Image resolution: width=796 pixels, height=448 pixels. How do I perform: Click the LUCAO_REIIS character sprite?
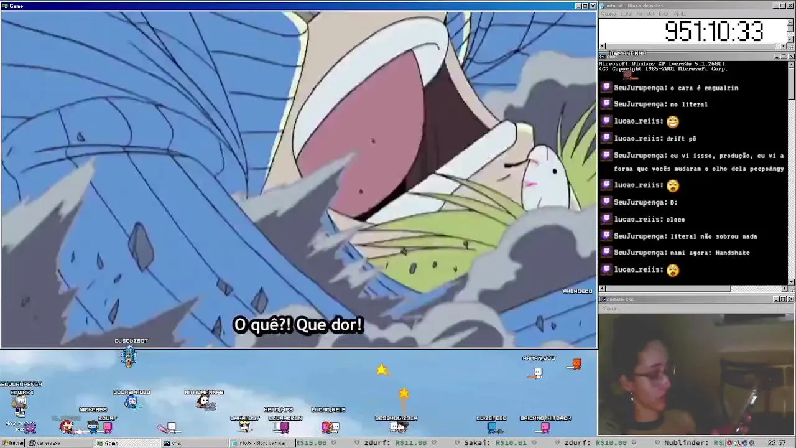click(330, 427)
